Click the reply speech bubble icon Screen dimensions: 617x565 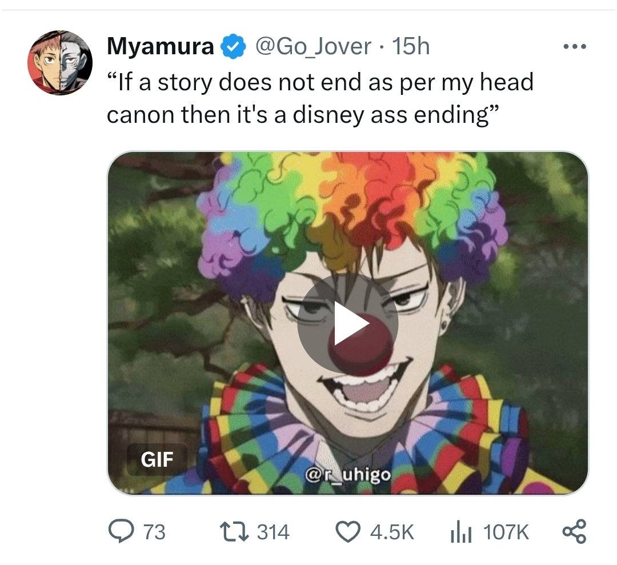tap(121, 532)
